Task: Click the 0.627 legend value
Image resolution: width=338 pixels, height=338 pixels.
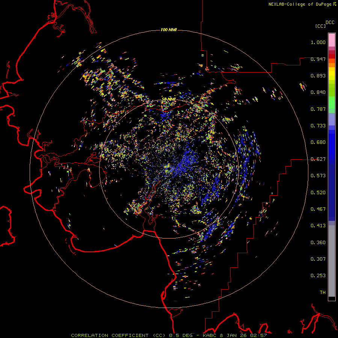Action: (318, 159)
